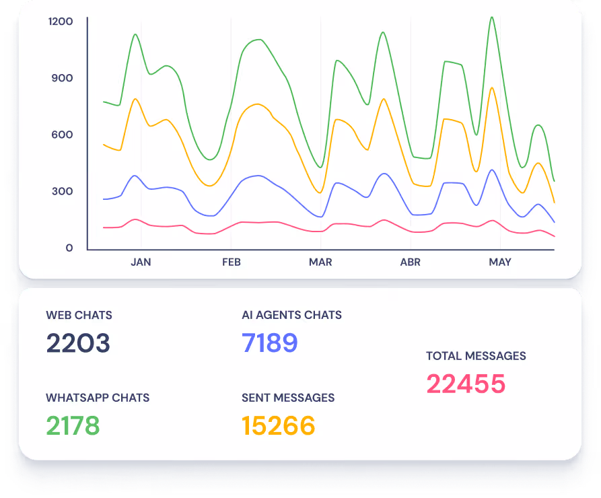601x498 pixels.
Task: Click the JAN label on the x-axis
Action: pos(141,262)
